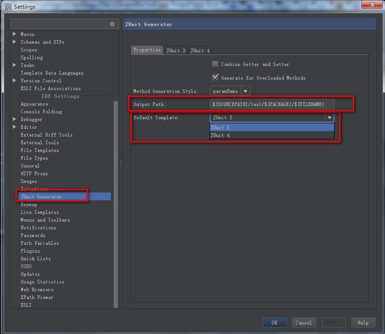Screen dimensions: 385x334
Task: Click the splitter handle between settings panels
Action: coord(121,163)
